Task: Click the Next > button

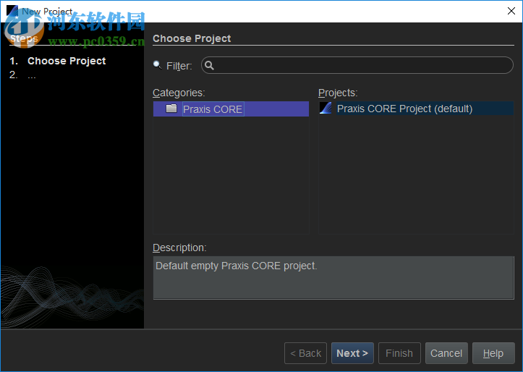Action: click(x=352, y=353)
